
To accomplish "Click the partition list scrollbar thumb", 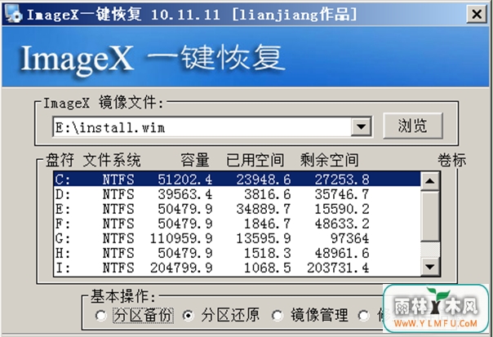I will pyautogui.click(x=430, y=216).
